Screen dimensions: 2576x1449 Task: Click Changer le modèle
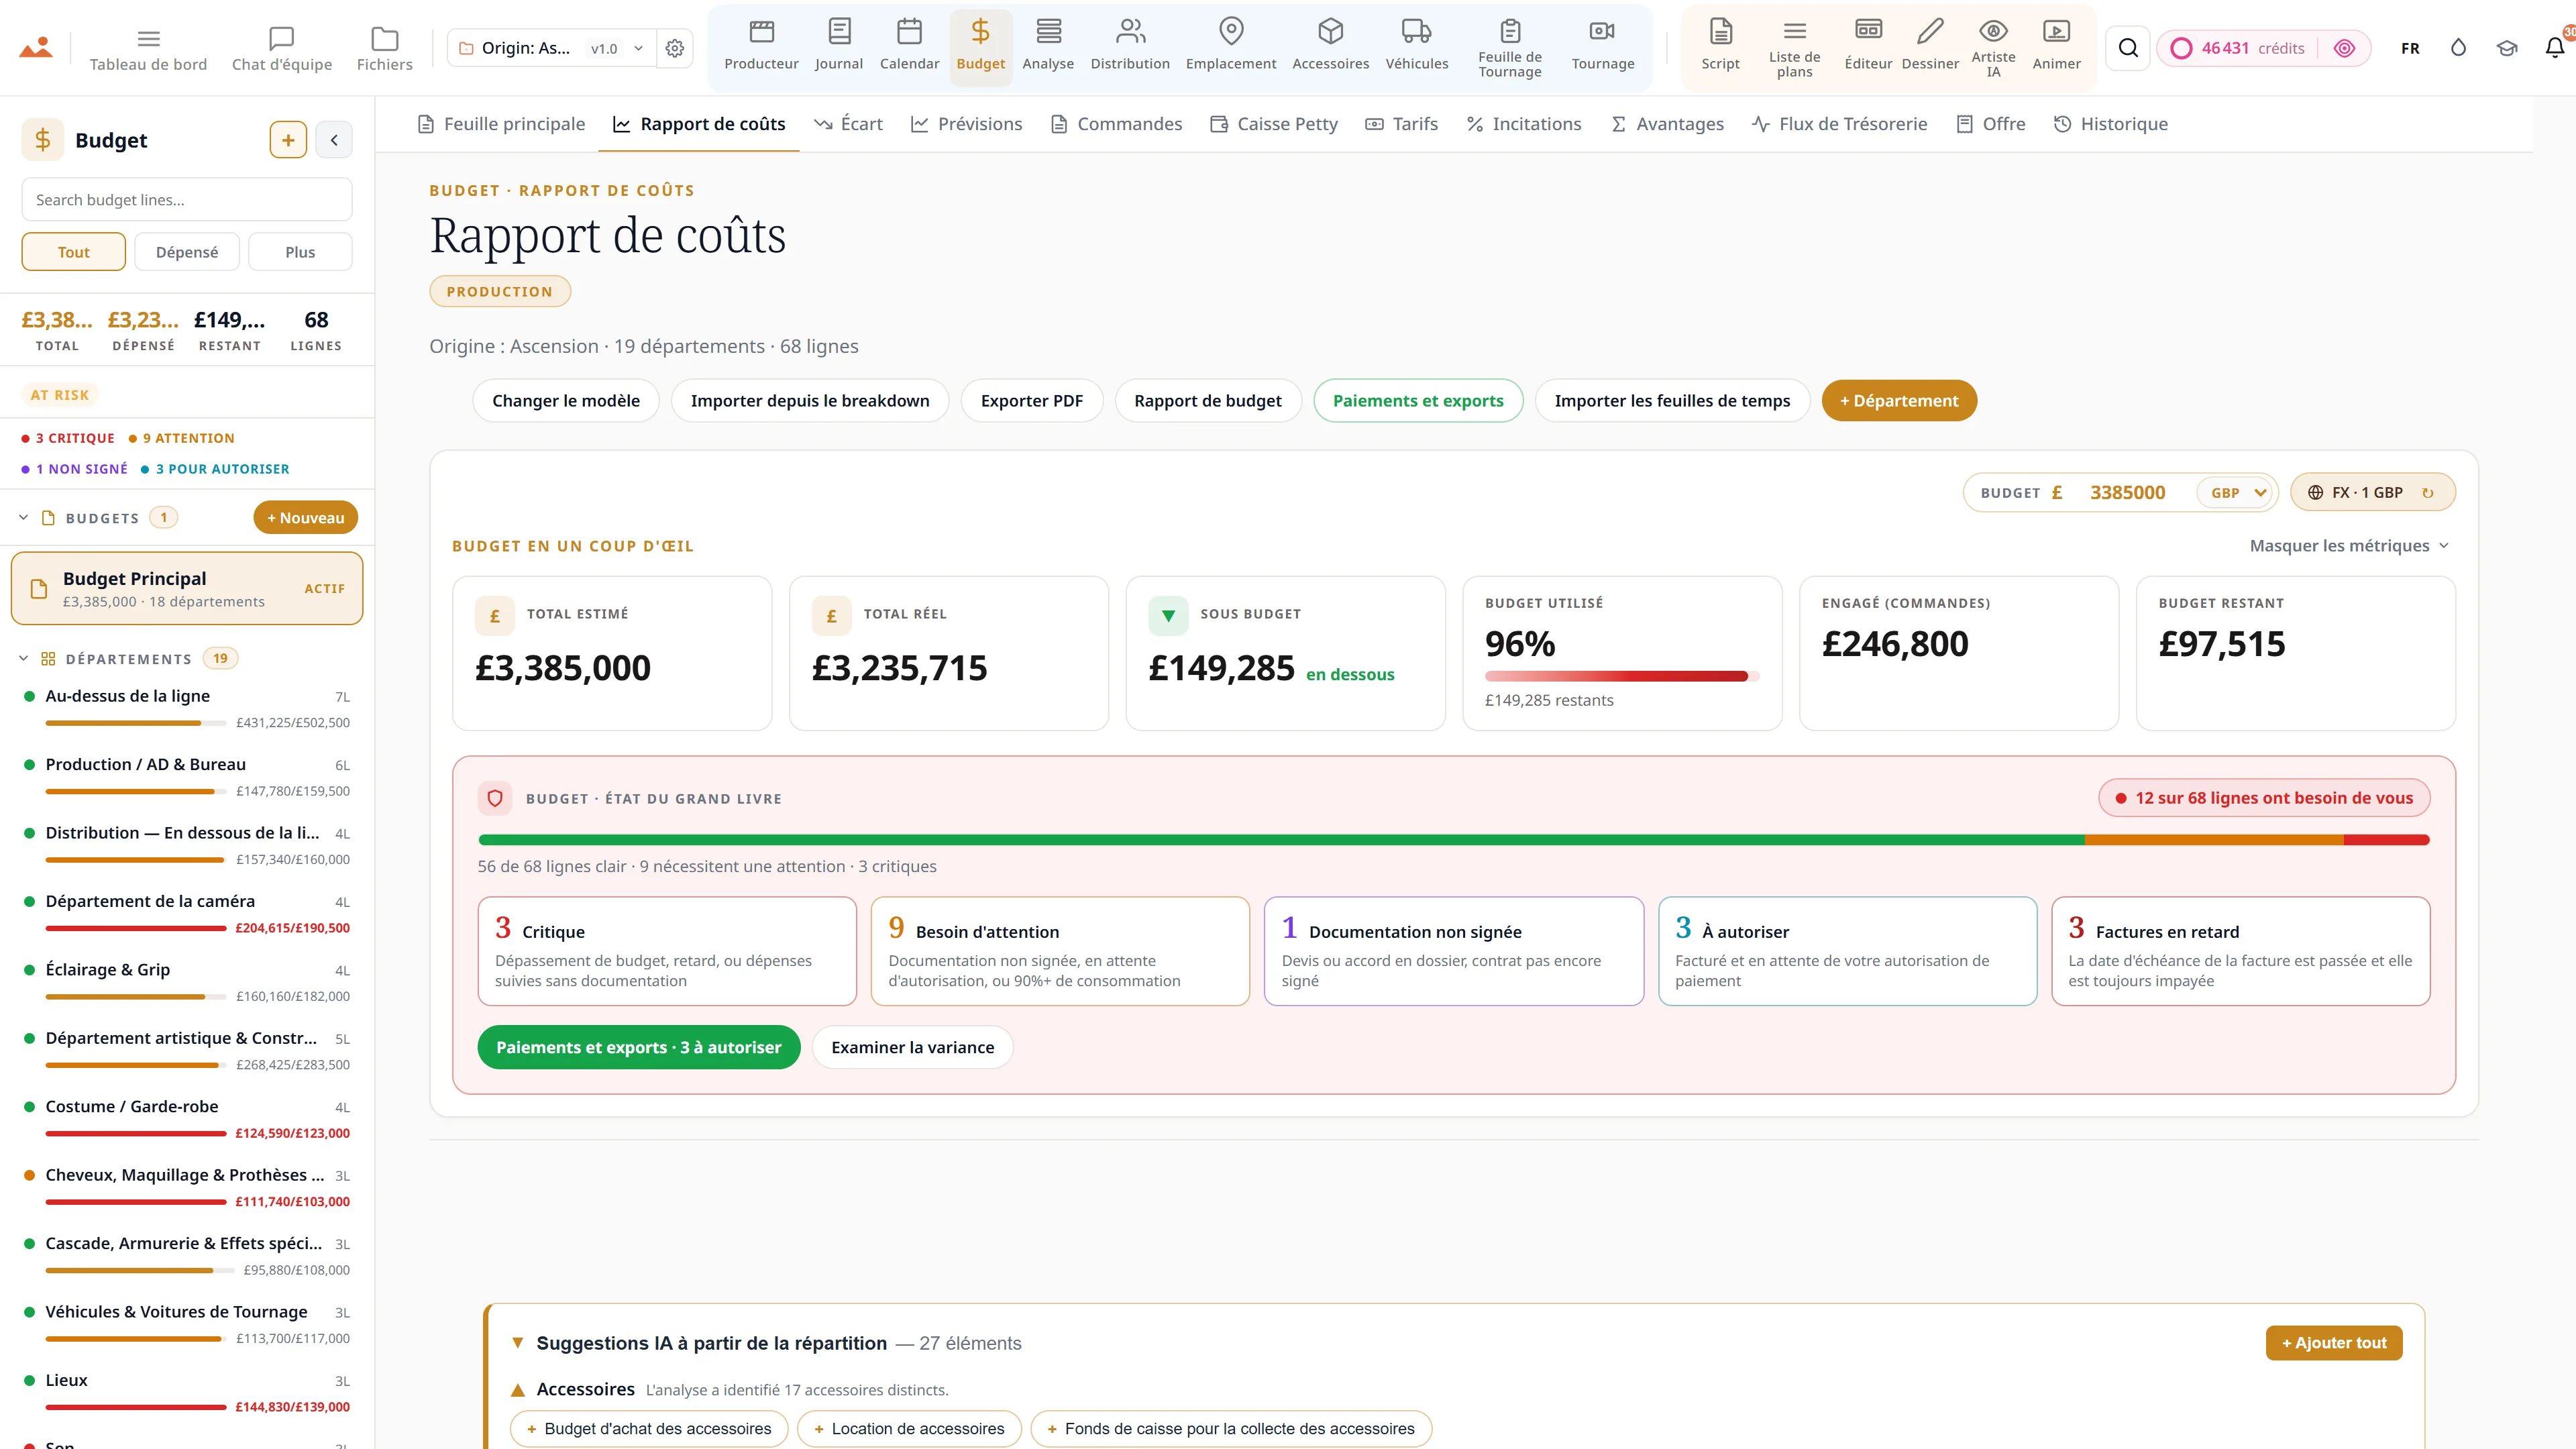pos(566,401)
